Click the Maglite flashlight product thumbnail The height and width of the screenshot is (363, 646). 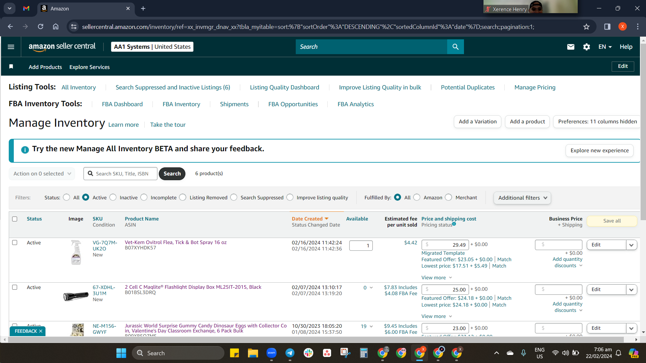76,296
